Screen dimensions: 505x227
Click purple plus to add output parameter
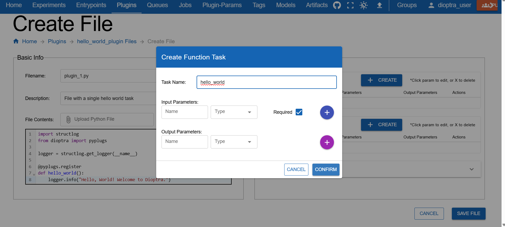coord(327,142)
